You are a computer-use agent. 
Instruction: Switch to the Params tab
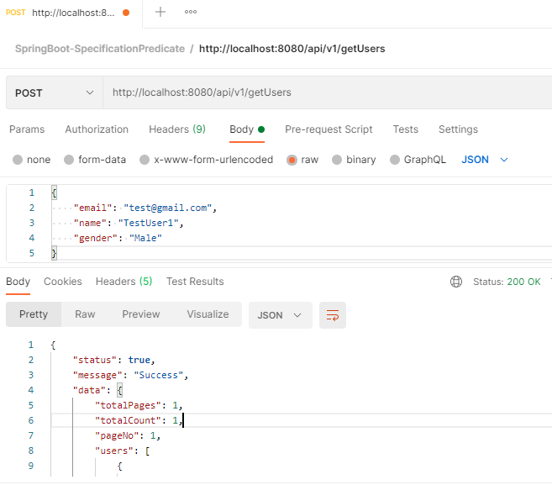coord(27,129)
